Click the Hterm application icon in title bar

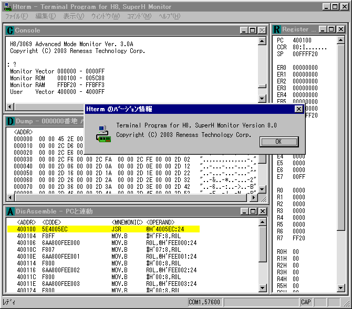tap(8, 7)
